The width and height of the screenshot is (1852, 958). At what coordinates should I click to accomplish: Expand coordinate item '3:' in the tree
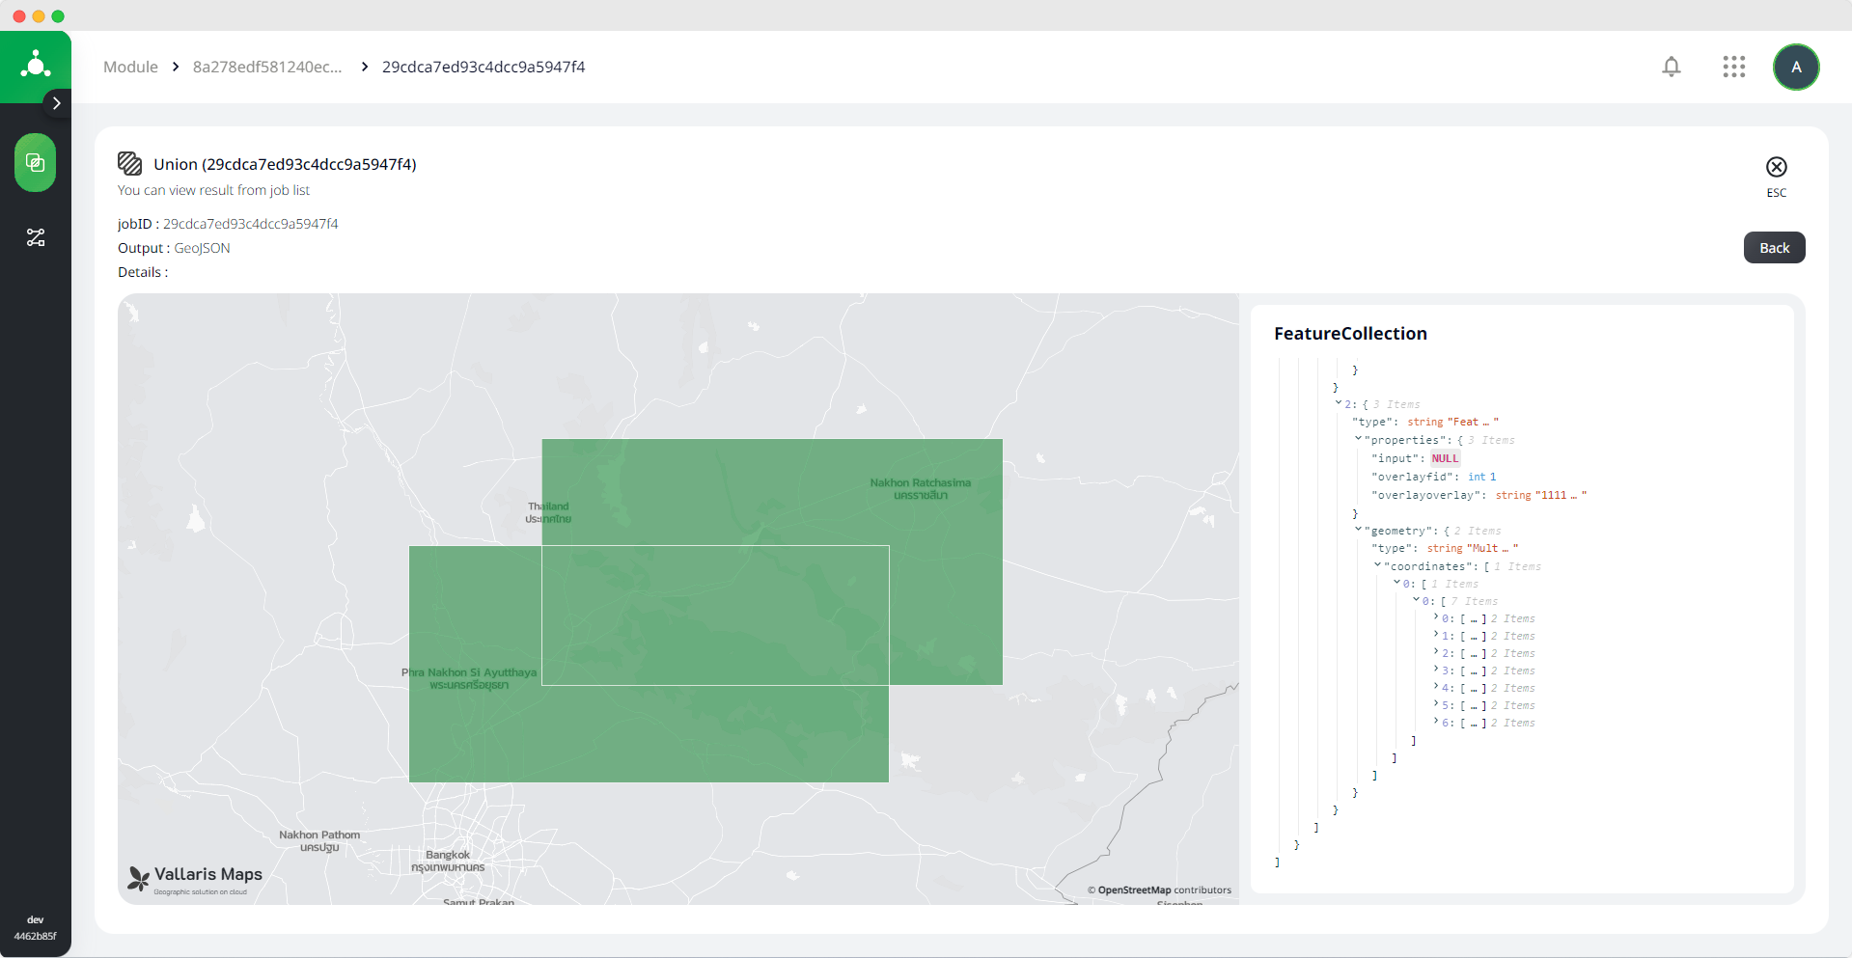[1436, 670]
